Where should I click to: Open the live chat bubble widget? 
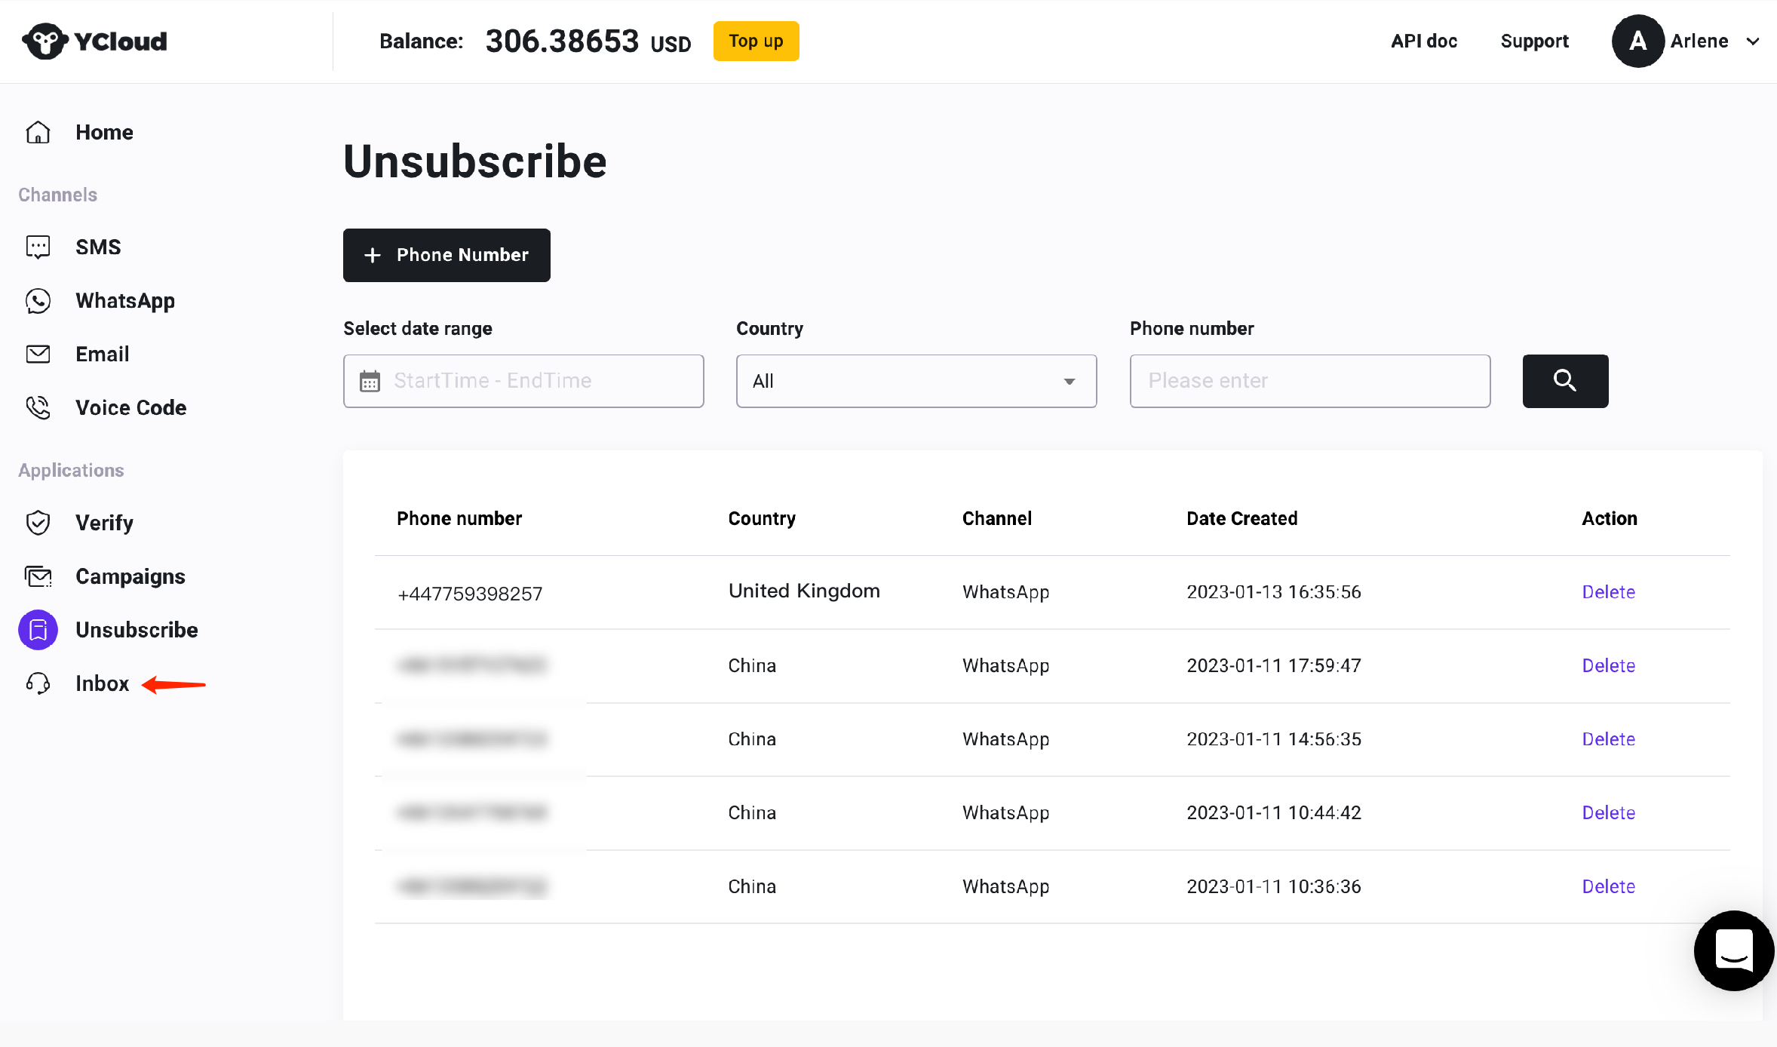point(1733,950)
